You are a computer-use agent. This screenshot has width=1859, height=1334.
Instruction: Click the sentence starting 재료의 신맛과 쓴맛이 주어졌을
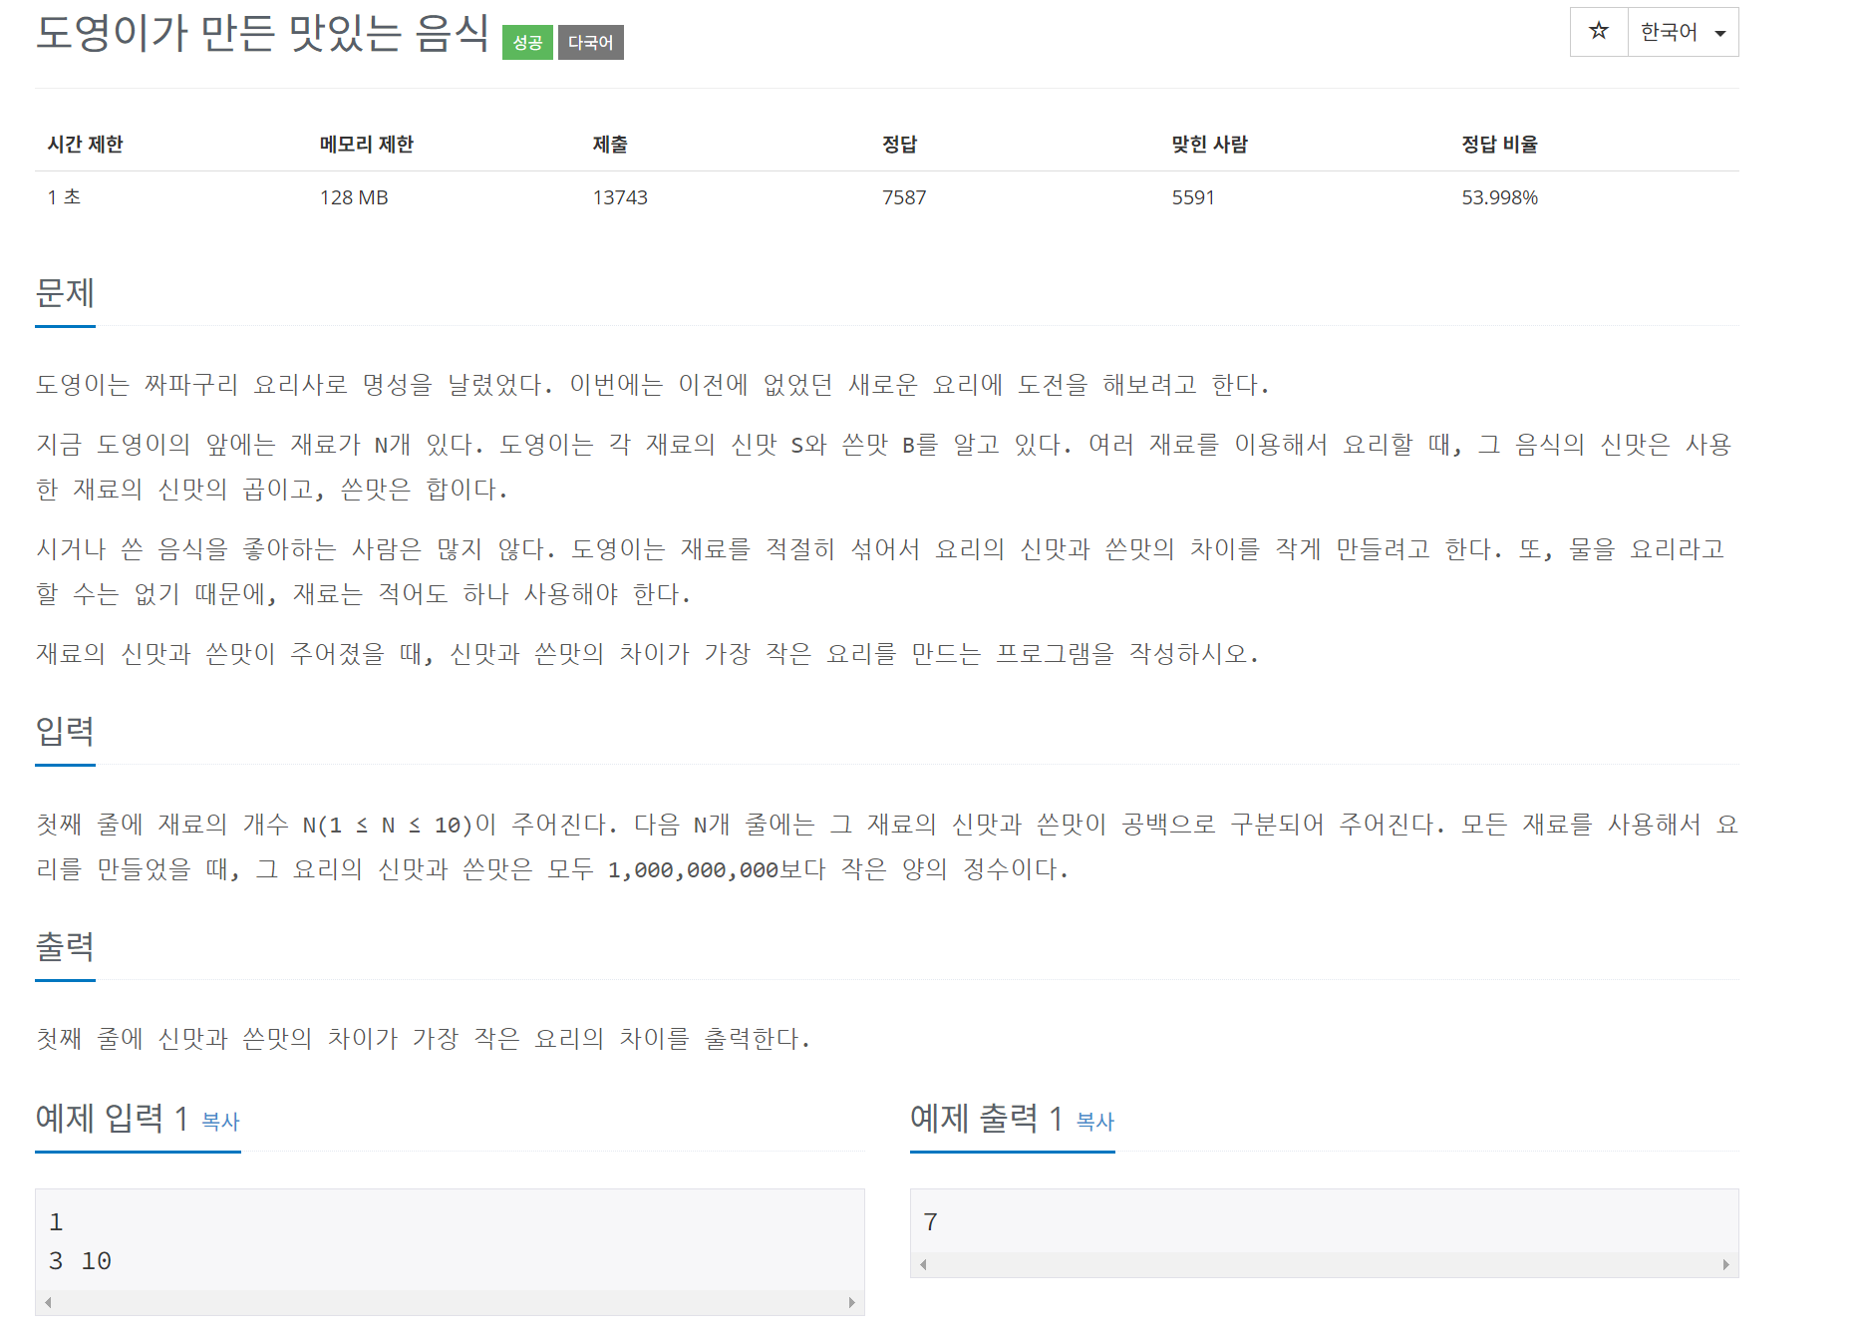(x=648, y=654)
